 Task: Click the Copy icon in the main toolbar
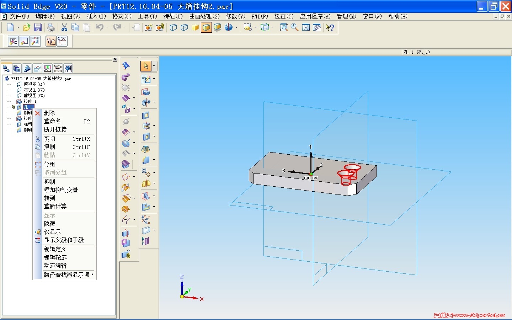point(75,27)
